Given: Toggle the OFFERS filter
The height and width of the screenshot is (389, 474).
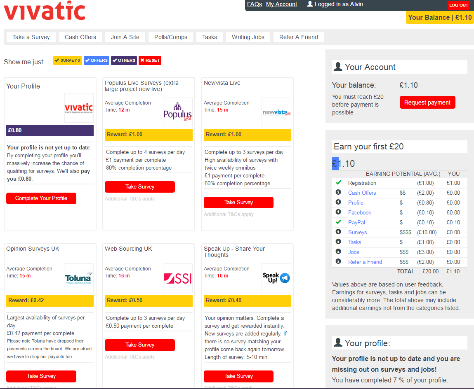Looking at the screenshot, I should pyautogui.click(x=97, y=61).
